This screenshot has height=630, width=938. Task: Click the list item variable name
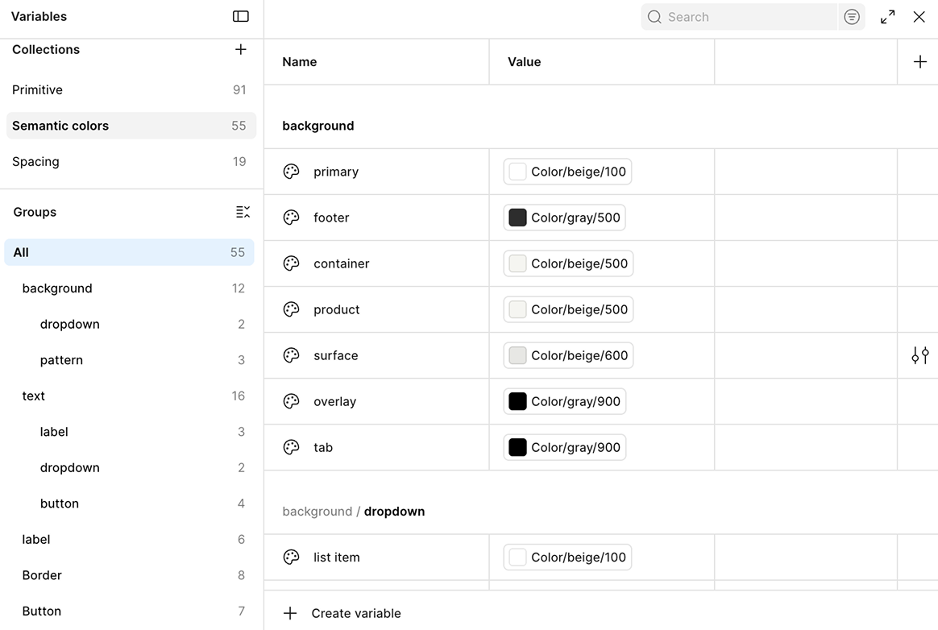point(337,557)
